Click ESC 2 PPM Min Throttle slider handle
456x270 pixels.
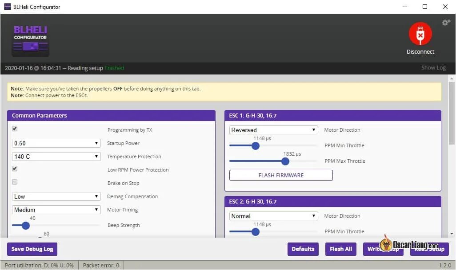click(x=256, y=232)
